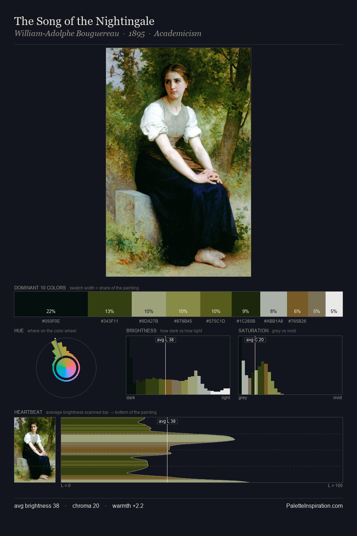The height and width of the screenshot is (536, 357).
Task: Click the 'light' axis label
Action: [x=226, y=398]
